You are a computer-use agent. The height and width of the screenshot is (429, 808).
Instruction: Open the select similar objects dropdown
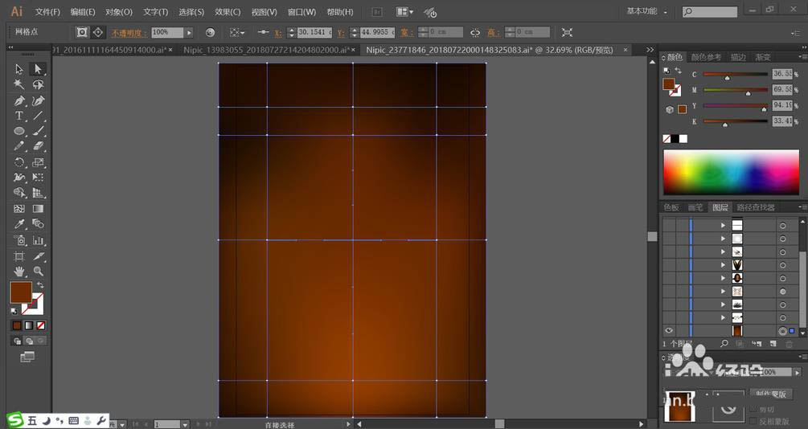(237, 32)
